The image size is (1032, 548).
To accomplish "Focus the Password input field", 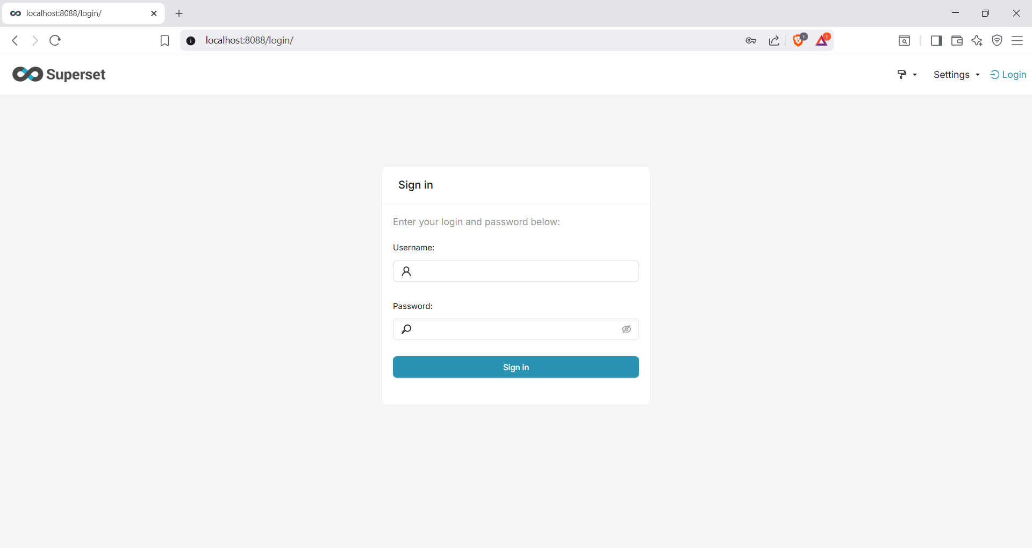I will pos(516,329).
